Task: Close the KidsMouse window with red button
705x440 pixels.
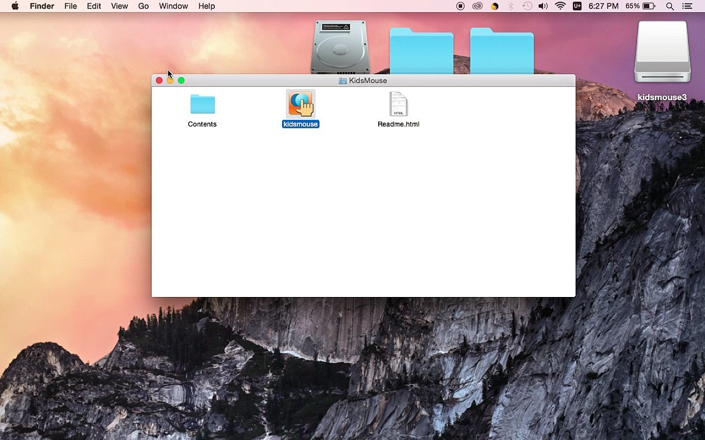Action: point(159,81)
